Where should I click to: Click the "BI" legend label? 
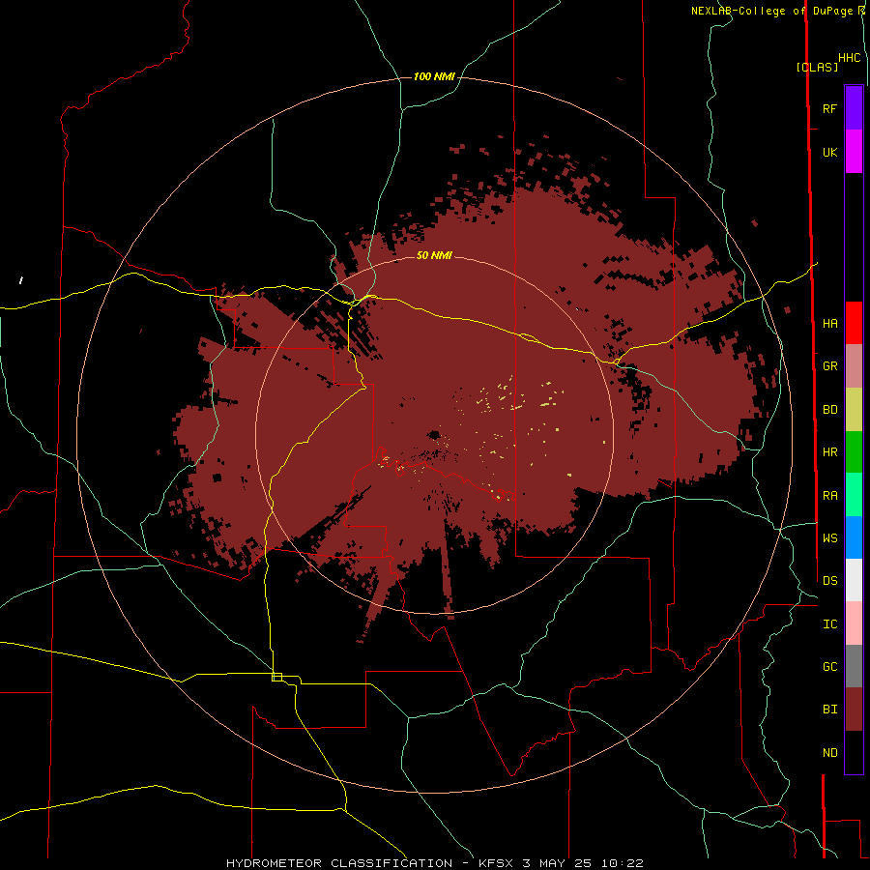829,710
